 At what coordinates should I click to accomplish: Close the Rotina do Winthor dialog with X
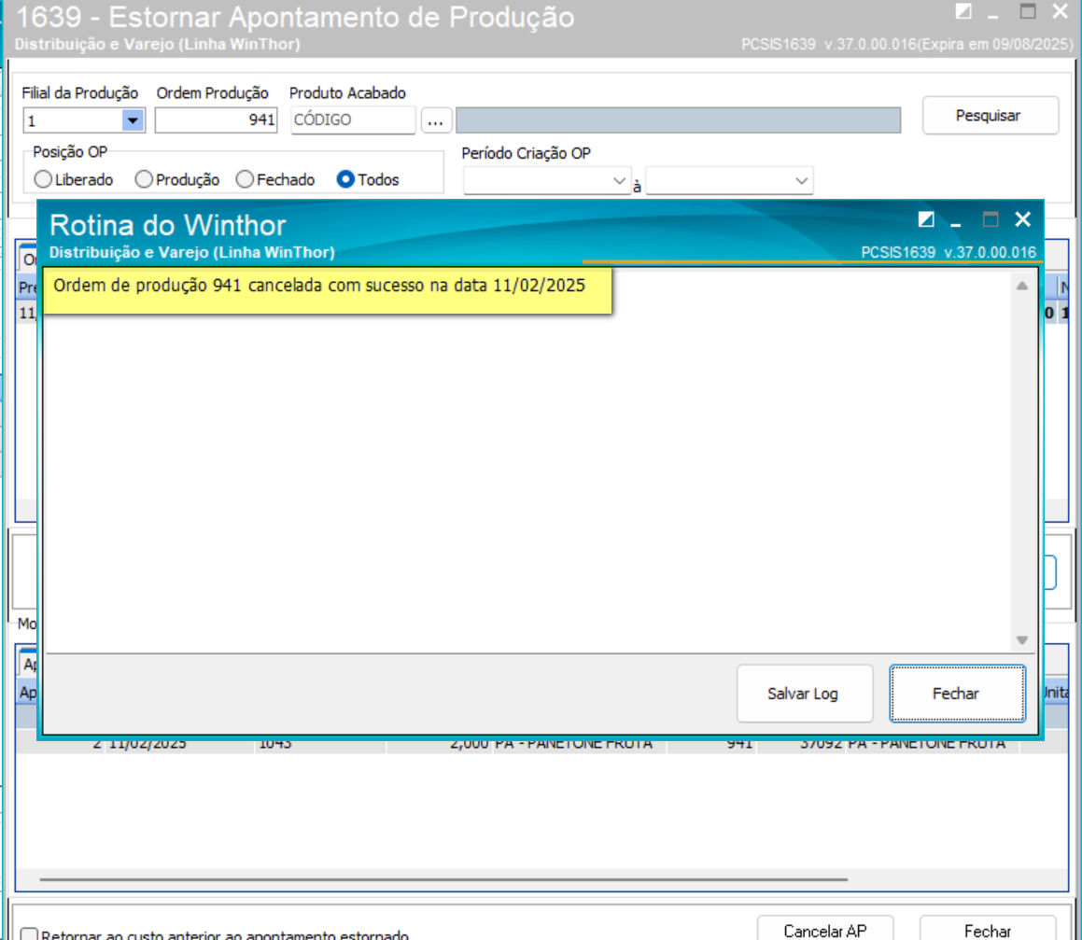(x=1022, y=219)
